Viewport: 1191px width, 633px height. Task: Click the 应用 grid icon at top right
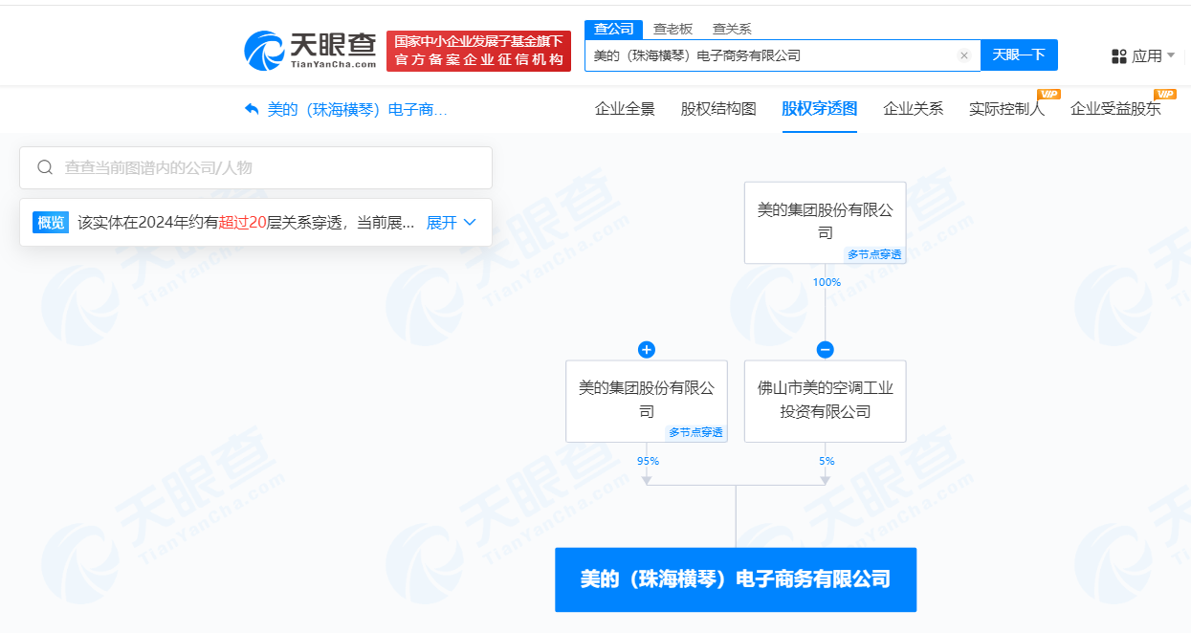pos(1118,55)
